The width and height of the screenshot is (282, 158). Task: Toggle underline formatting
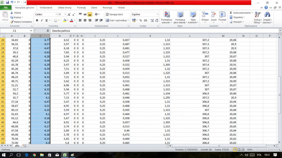[x=46, y=20]
